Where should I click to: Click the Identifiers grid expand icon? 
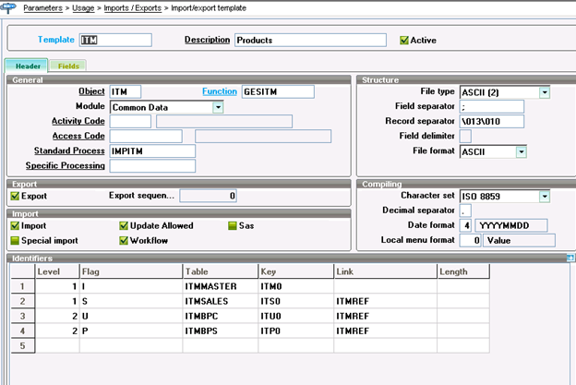coord(570,258)
